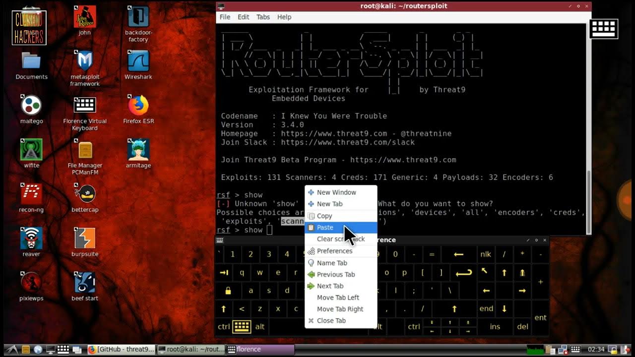
Task: Click the backspace key on Florence keyboard
Action: click(x=458, y=254)
